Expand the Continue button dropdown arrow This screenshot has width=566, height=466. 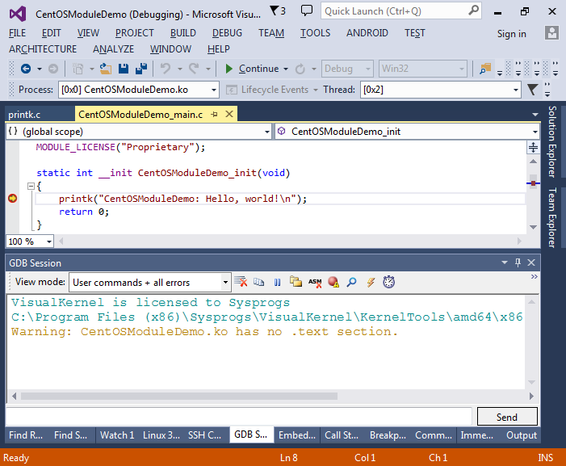pos(286,69)
